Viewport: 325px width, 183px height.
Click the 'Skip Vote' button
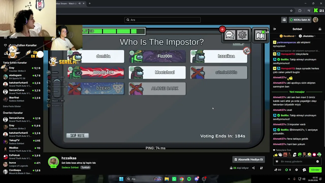pos(77,135)
